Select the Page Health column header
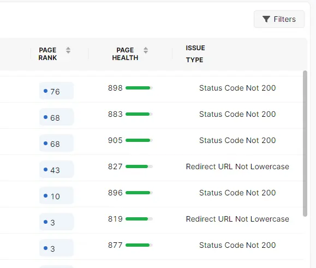The height and width of the screenshot is (268, 316). point(125,54)
